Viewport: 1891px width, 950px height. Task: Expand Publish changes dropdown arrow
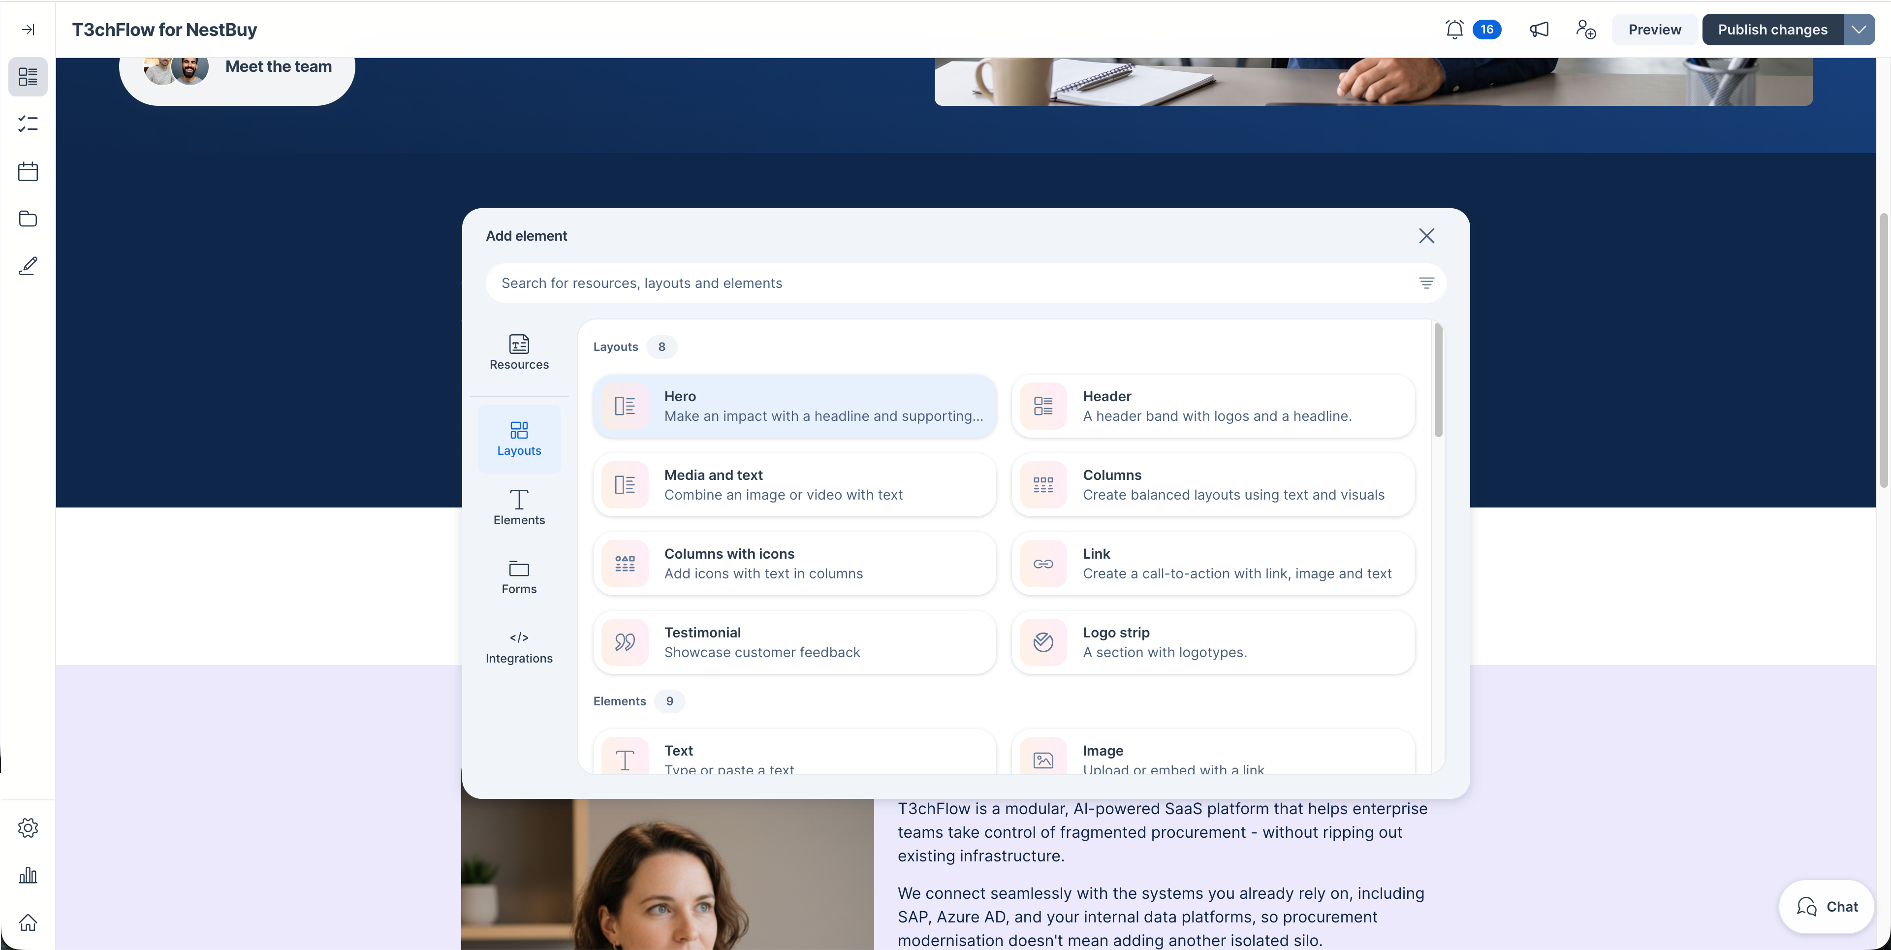1859,30
